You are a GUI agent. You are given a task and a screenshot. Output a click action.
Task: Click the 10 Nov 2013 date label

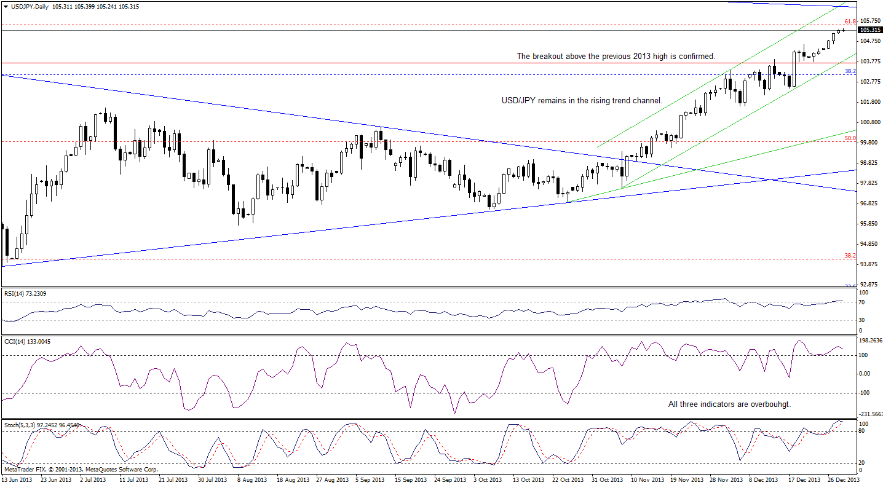coord(647,479)
